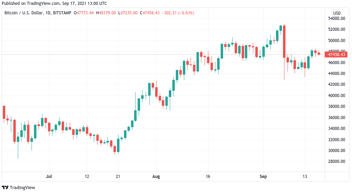Click the open price value O47773.44
Image resolution: width=352 pixels, height=193 pixels.
click(84, 13)
